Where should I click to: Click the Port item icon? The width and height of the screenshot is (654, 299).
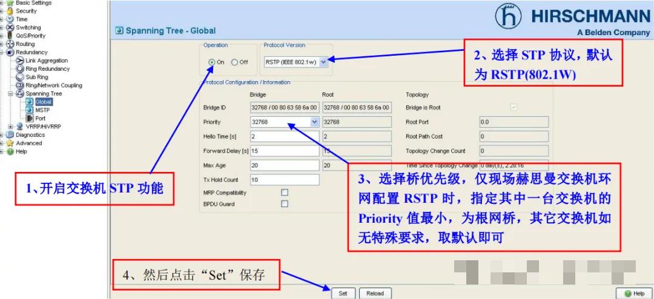tap(29, 119)
